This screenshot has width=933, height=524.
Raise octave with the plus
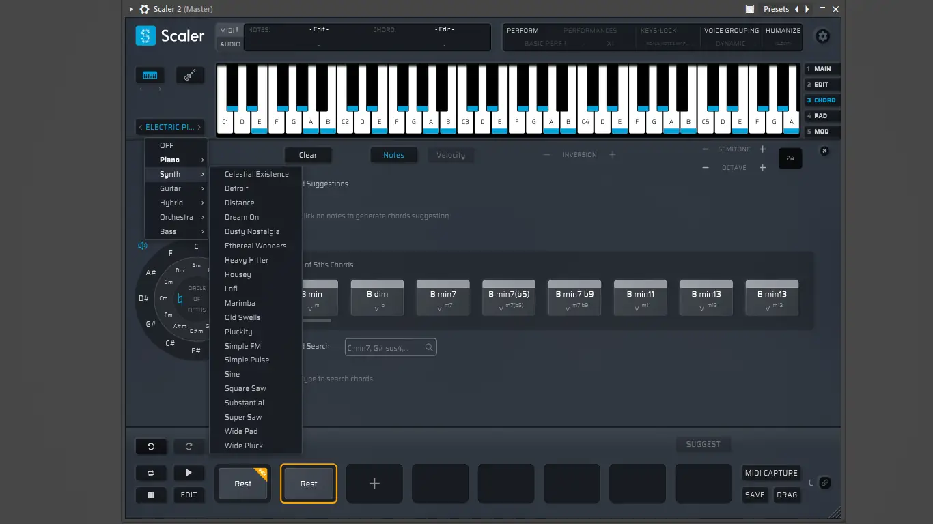763,168
